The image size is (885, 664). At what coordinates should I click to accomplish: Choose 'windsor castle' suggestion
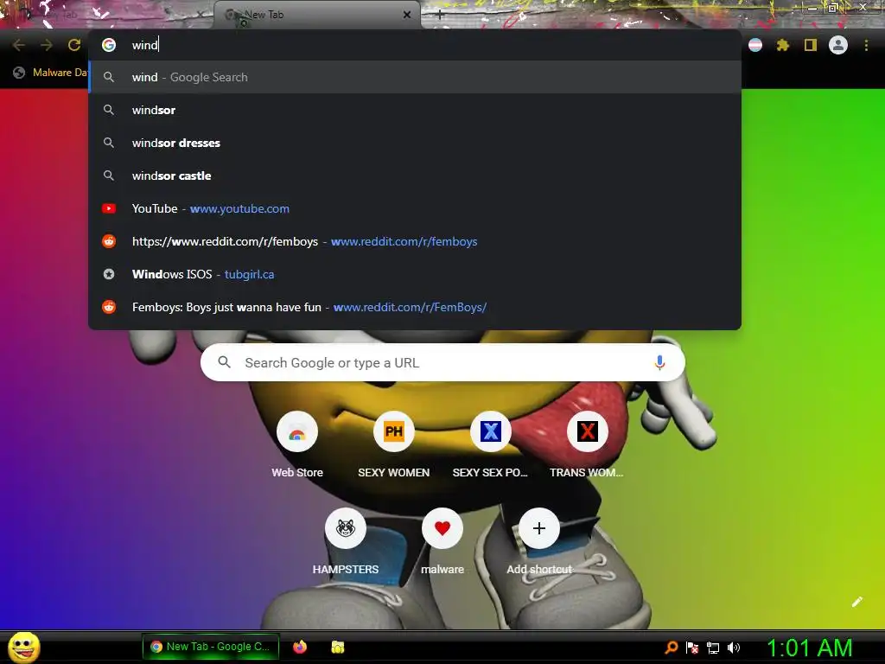(415, 176)
